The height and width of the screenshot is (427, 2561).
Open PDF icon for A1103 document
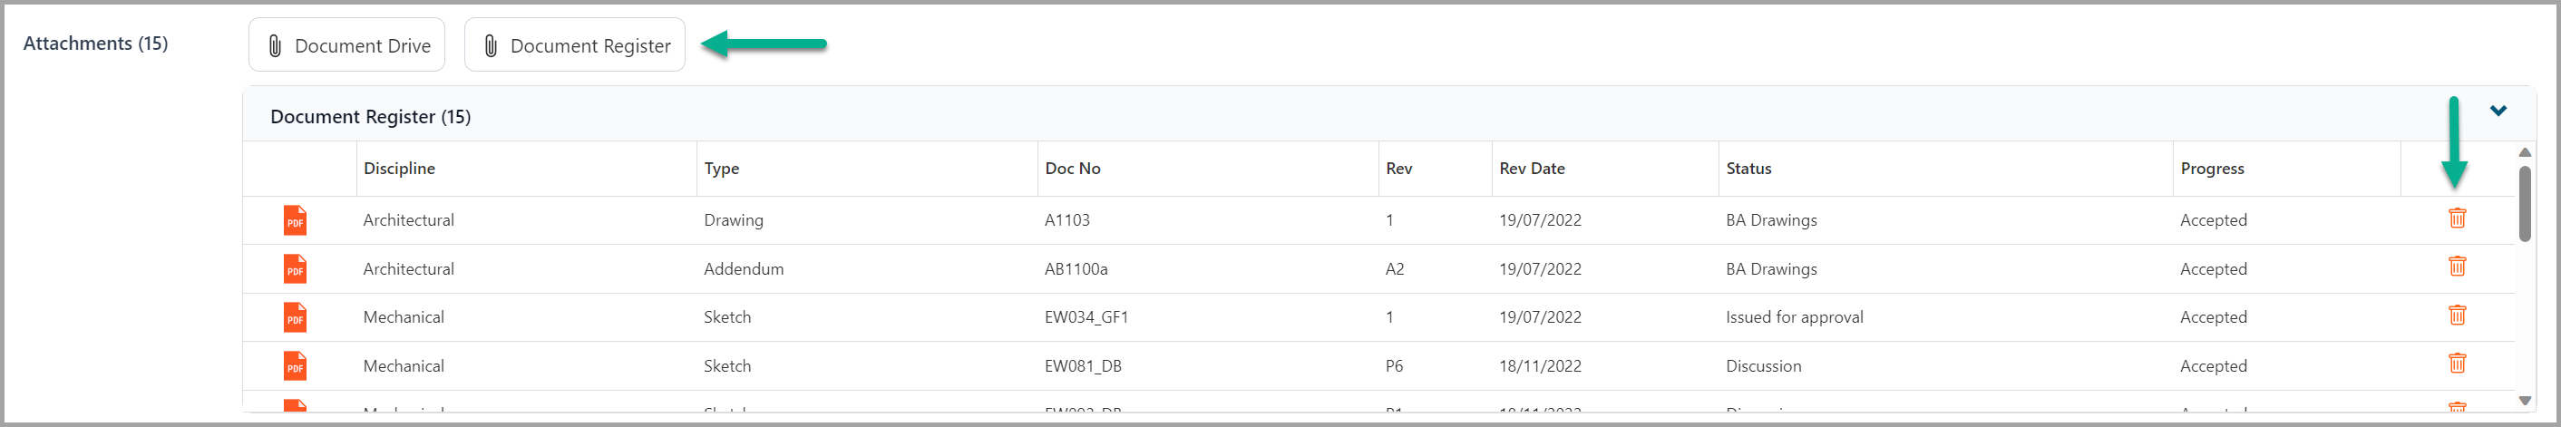pos(296,220)
